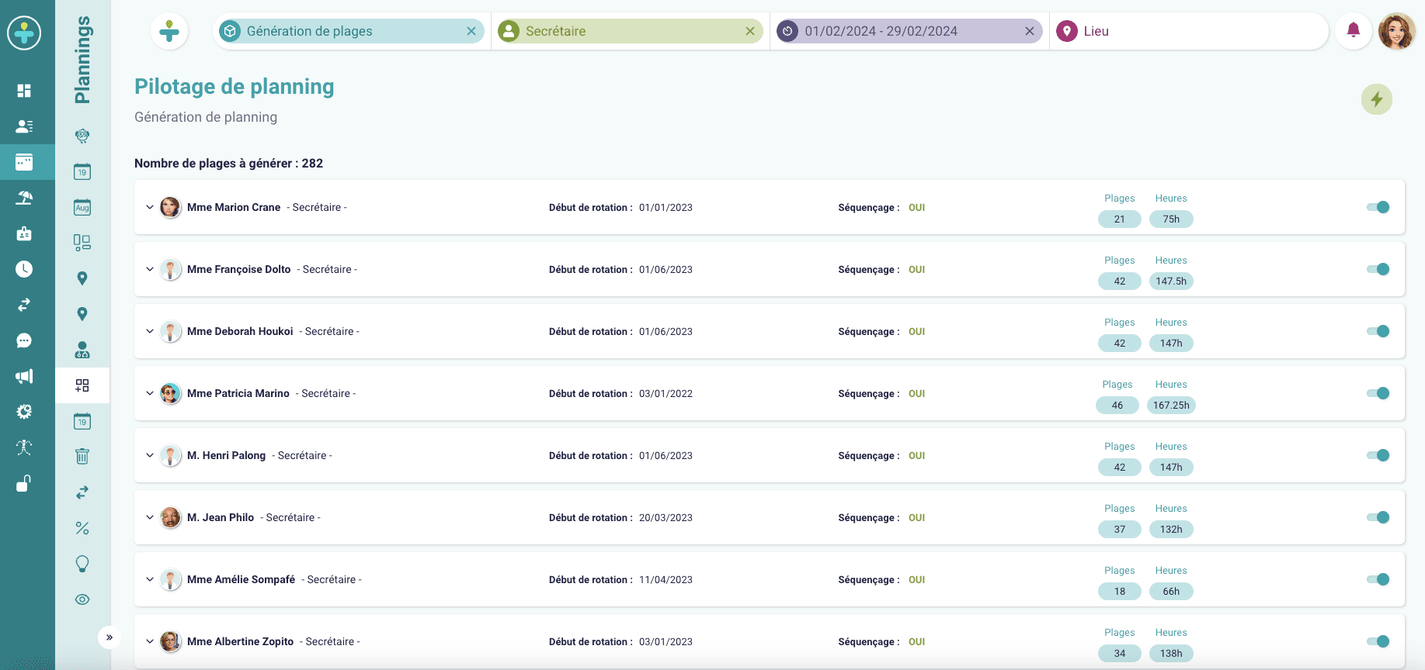
Task: Click the Génération de plages filter chip
Action: pos(352,31)
